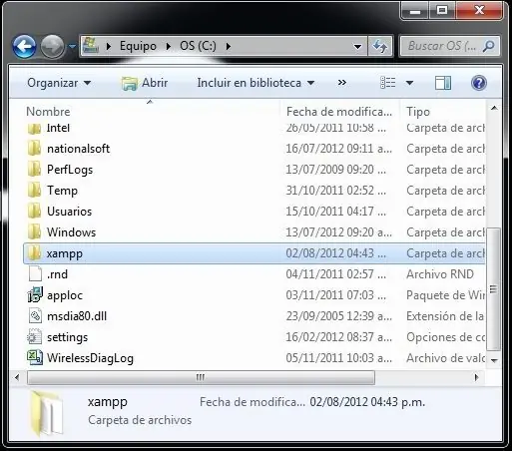The width and height of the screenshot is (512, 451).
Task: Click the xampp folder icon in the list
Action: pyautogui.click(x=34, y=252)
